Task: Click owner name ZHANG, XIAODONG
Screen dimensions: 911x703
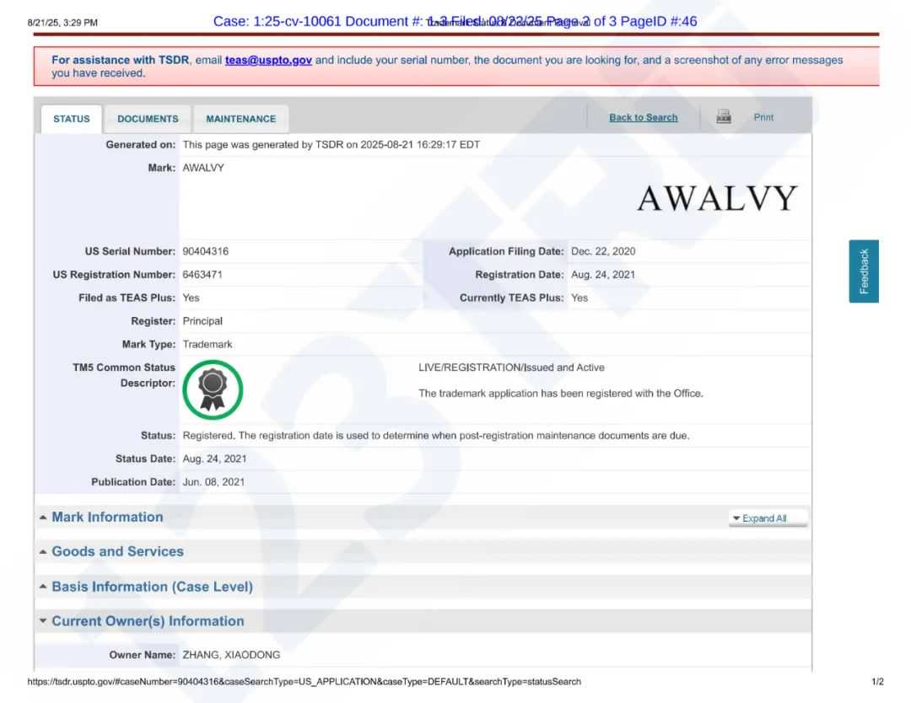Action: point(231,655)
